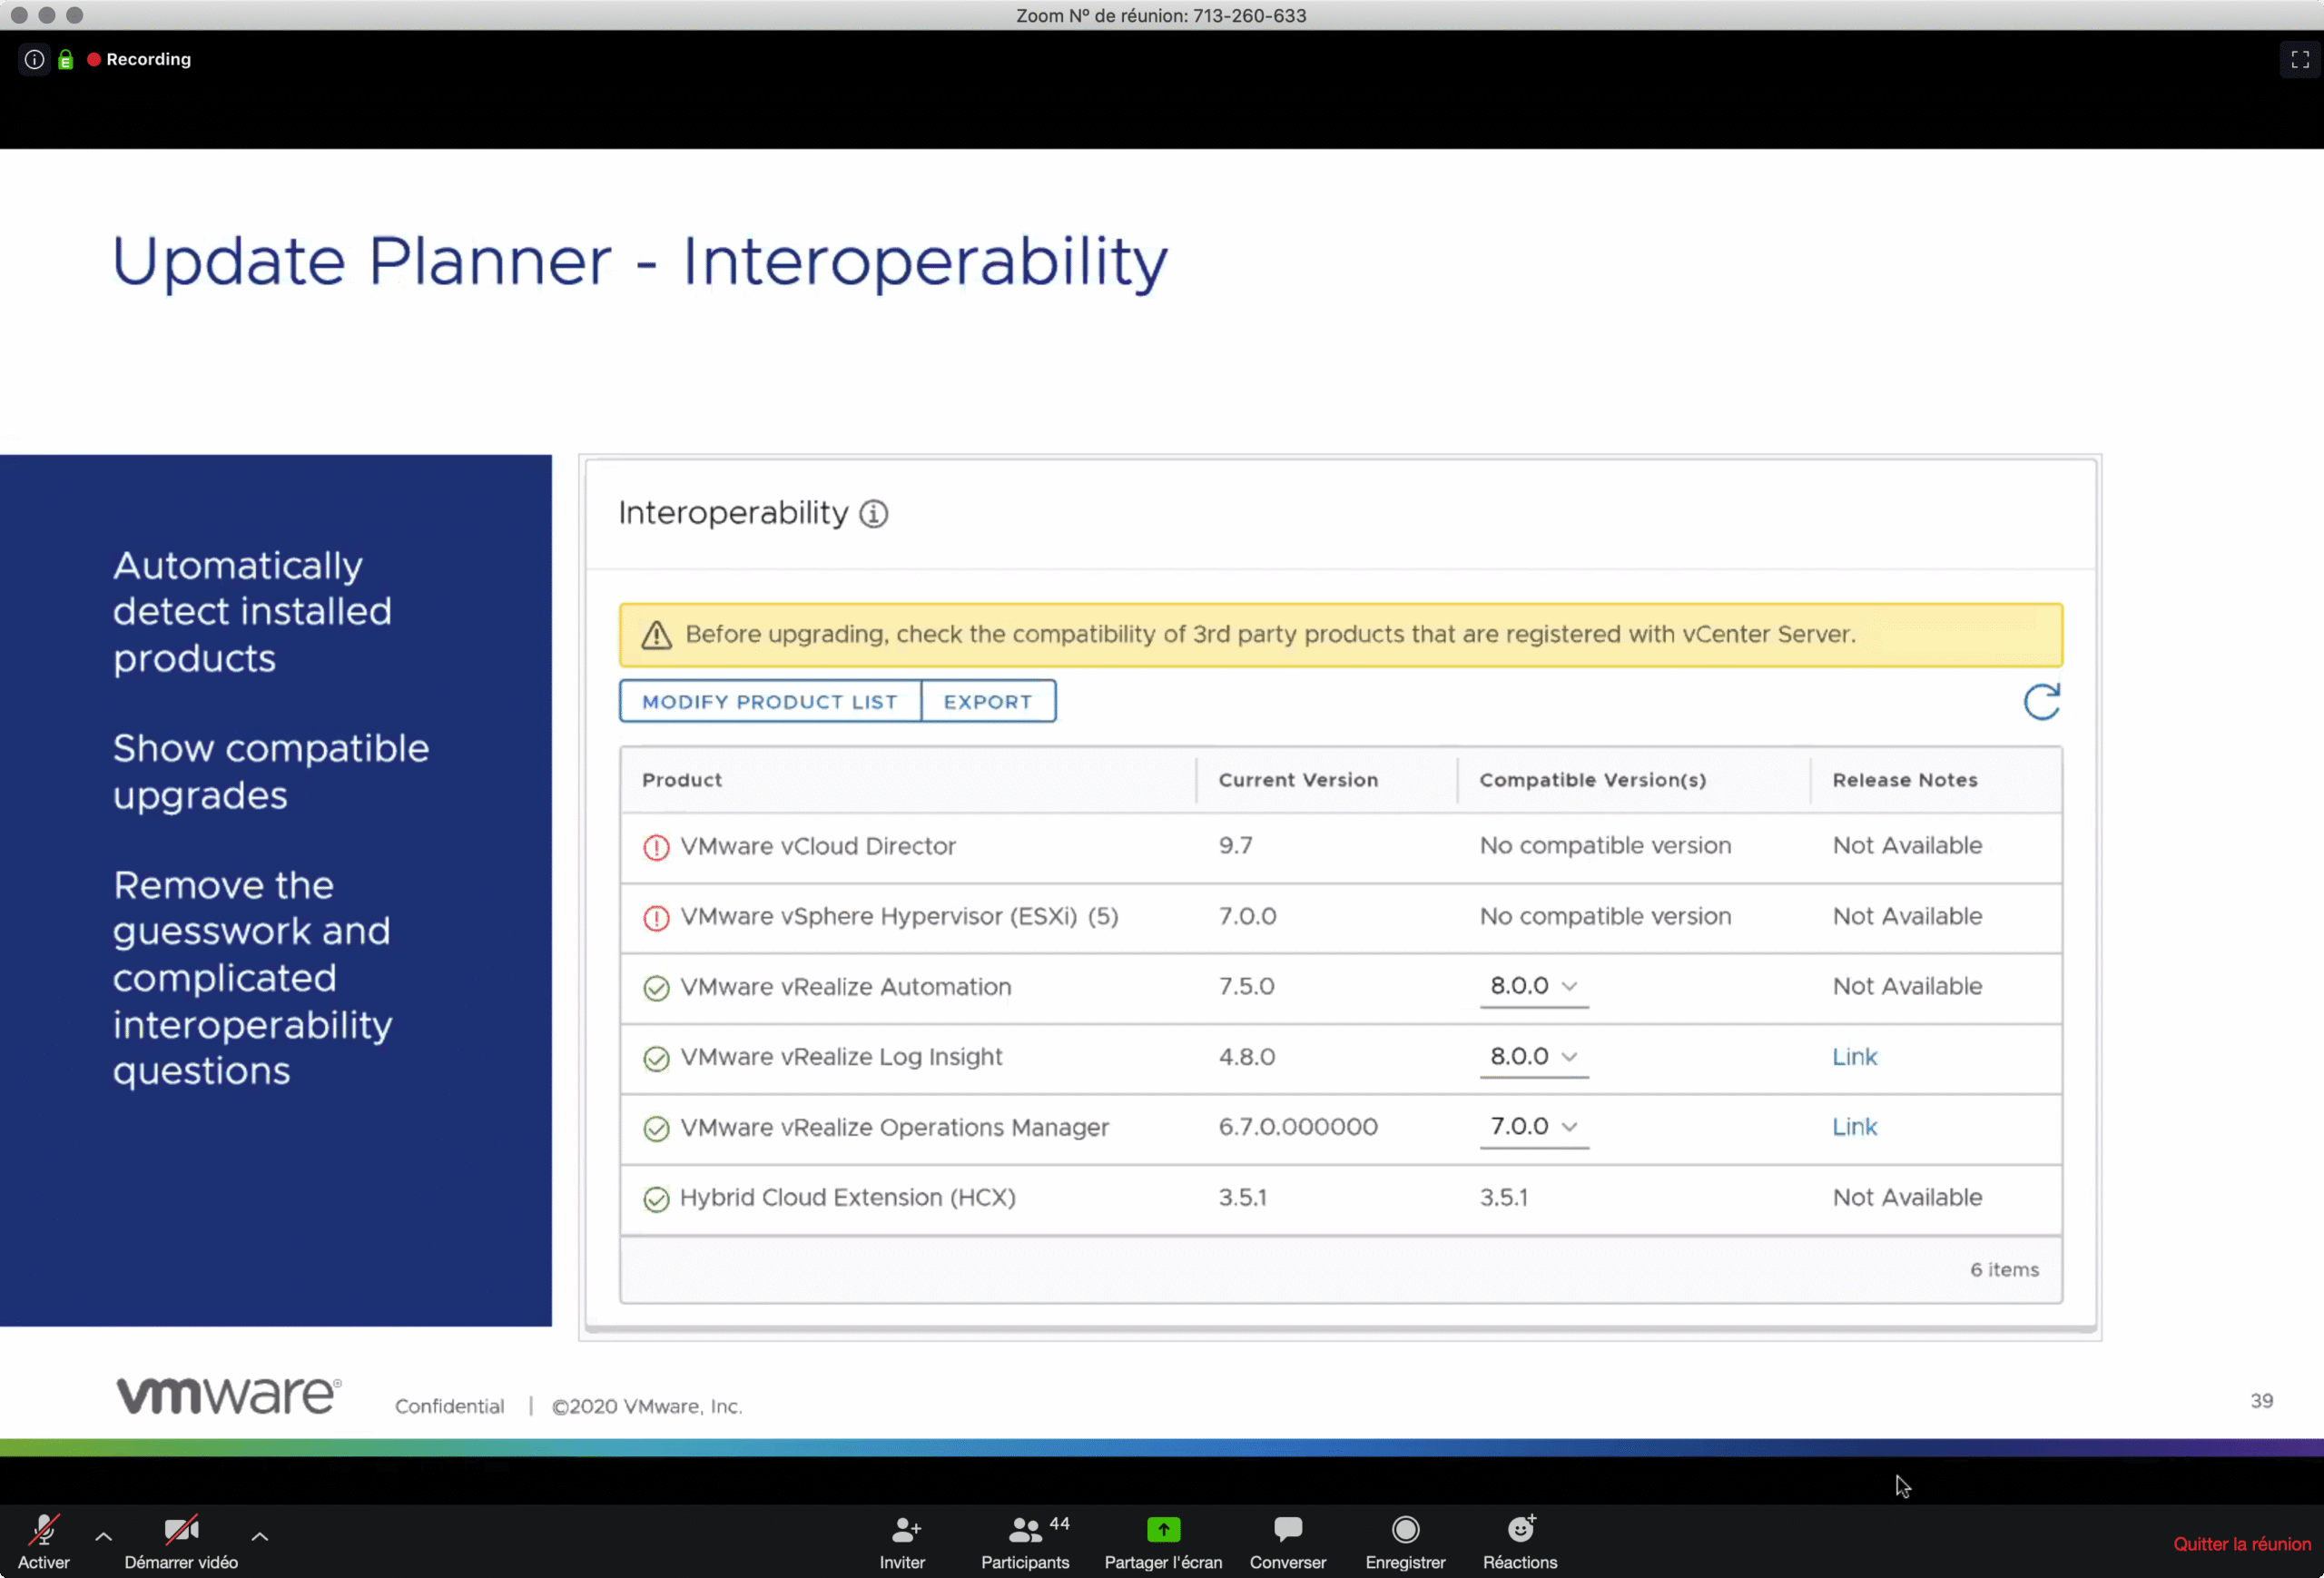Click the yellow banner warning triangle icon
Image resolution: width=2324 pixels, height=1578 pixels.
coord(656,635)
